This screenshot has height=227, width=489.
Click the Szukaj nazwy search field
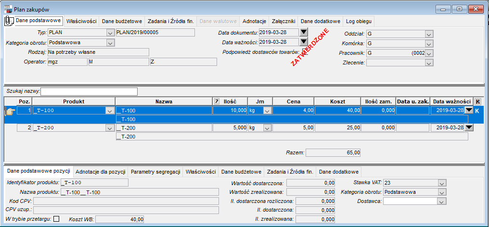[89, 91]
